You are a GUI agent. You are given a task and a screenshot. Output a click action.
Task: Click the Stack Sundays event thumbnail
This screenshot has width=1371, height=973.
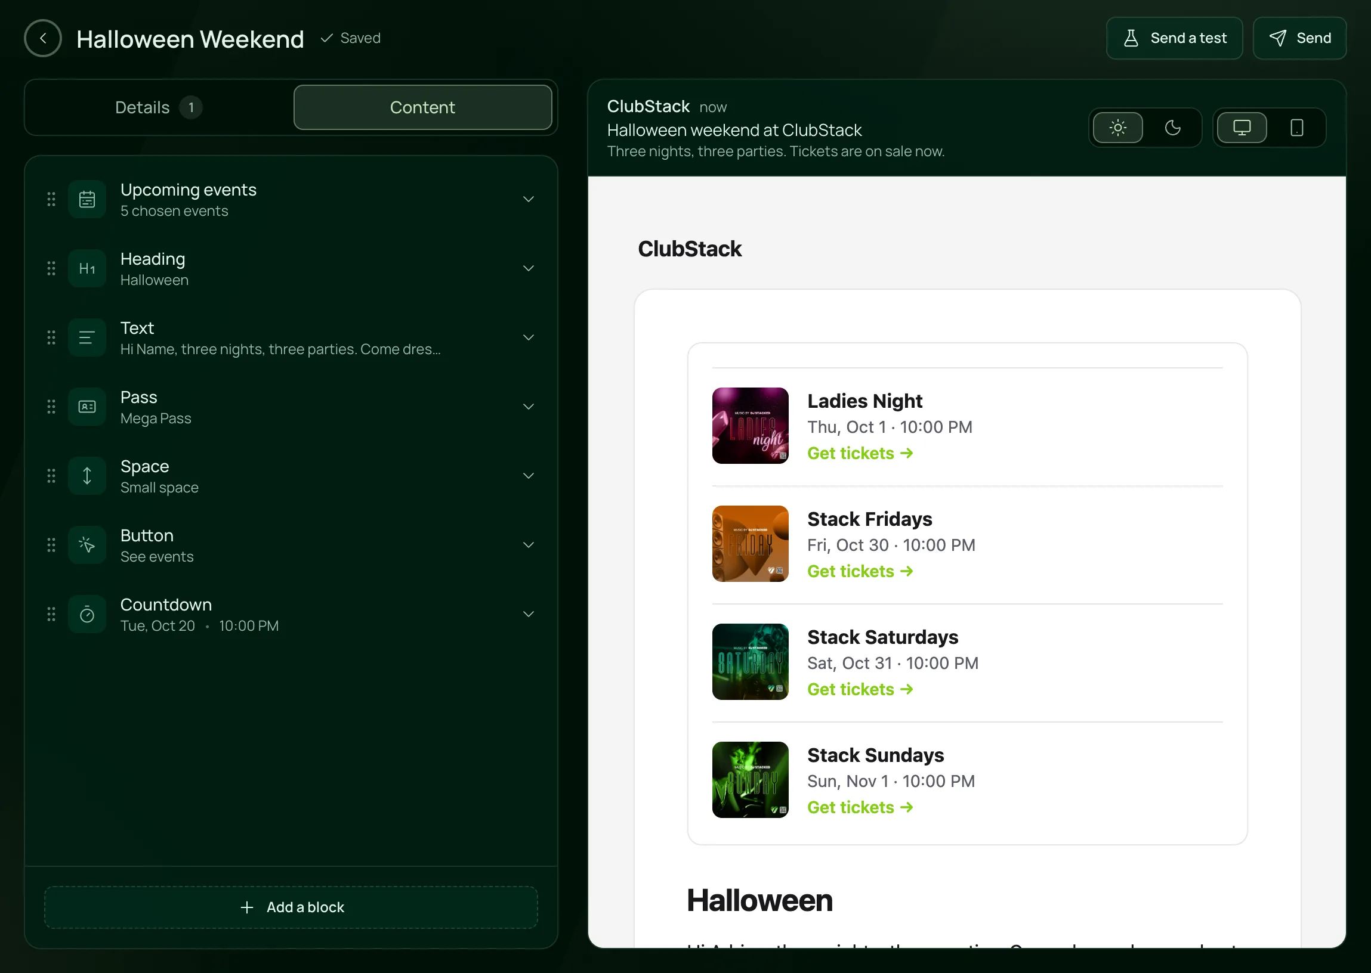(751, 780)
